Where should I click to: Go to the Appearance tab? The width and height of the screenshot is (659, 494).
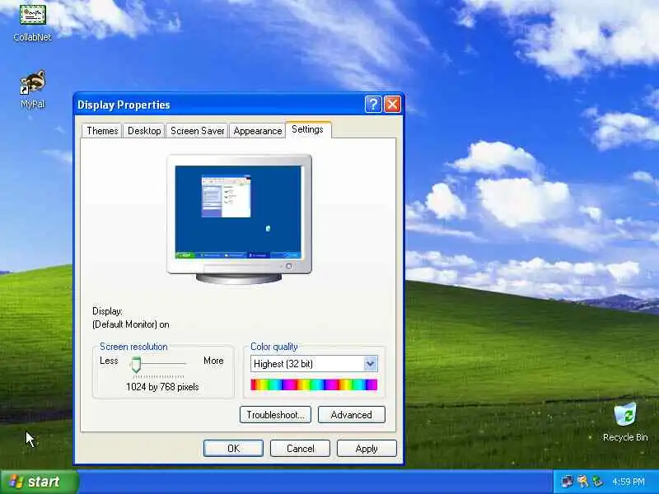pyautogui.click(x=258, y=131)
